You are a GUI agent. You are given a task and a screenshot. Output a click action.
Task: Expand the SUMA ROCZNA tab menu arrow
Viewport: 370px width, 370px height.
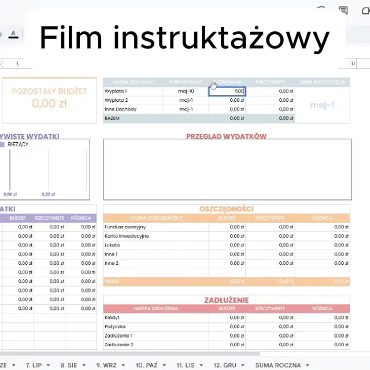point(306,365)
